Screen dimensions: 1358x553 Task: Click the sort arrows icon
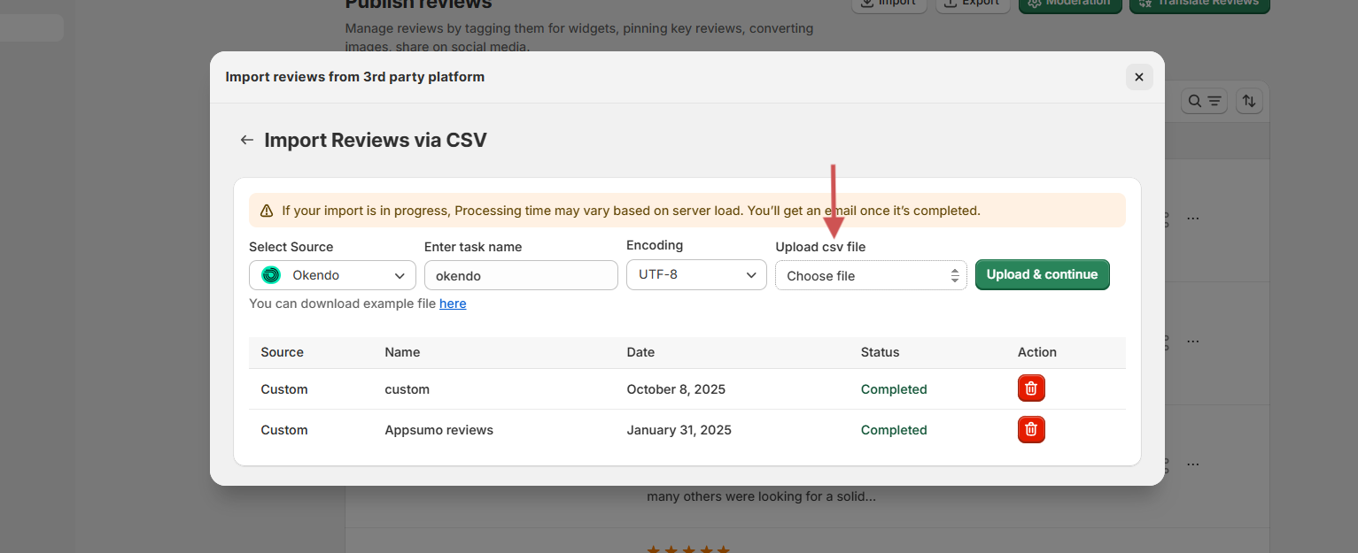(x=1248, y=101)
